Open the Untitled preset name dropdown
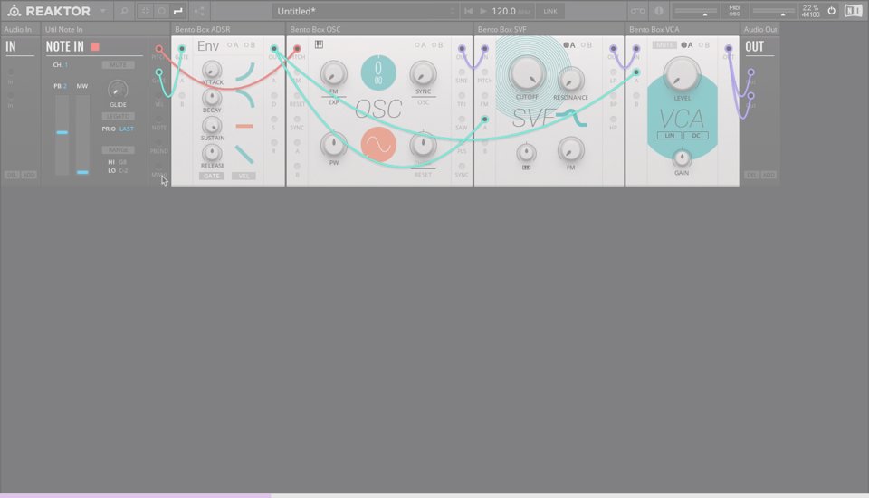The width and height of the screenshot is (869, 498). coord(367,11)
